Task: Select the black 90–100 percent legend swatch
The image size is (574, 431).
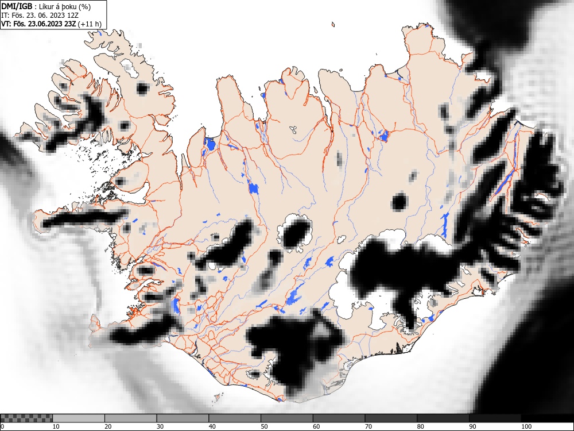Action: pos(495,418)
